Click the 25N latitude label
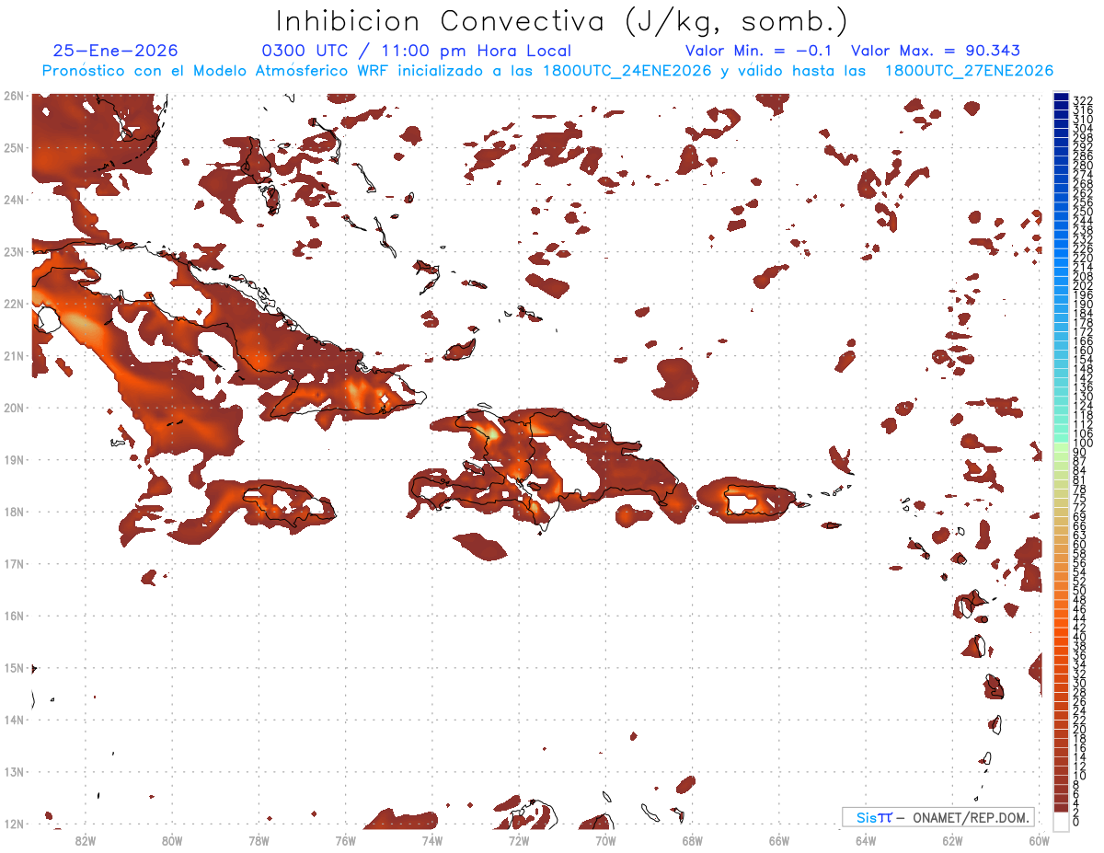 tap(13, 147)
